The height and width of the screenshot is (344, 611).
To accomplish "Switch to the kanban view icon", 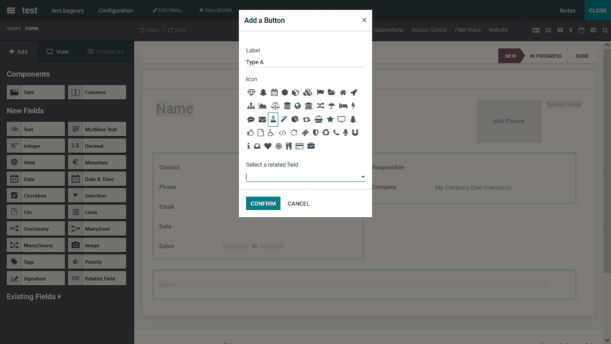I will [560, 30].
